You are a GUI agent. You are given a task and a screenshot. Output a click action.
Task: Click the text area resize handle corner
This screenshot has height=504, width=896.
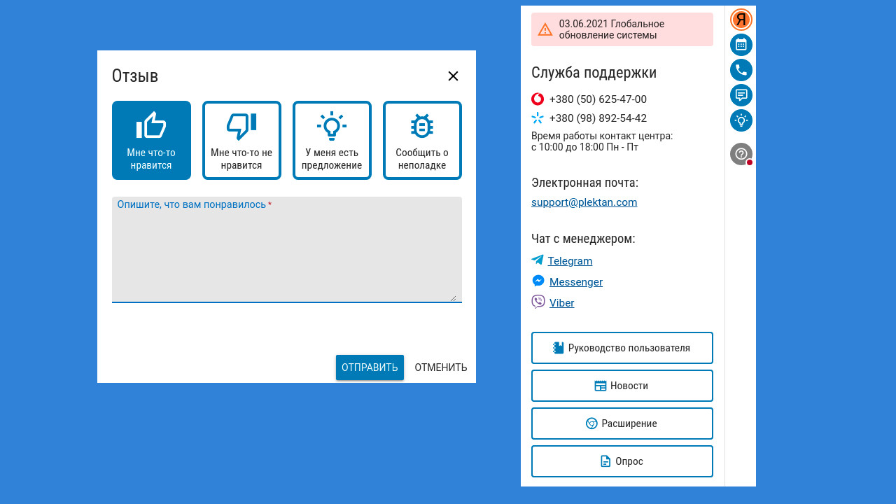[454, 298]
